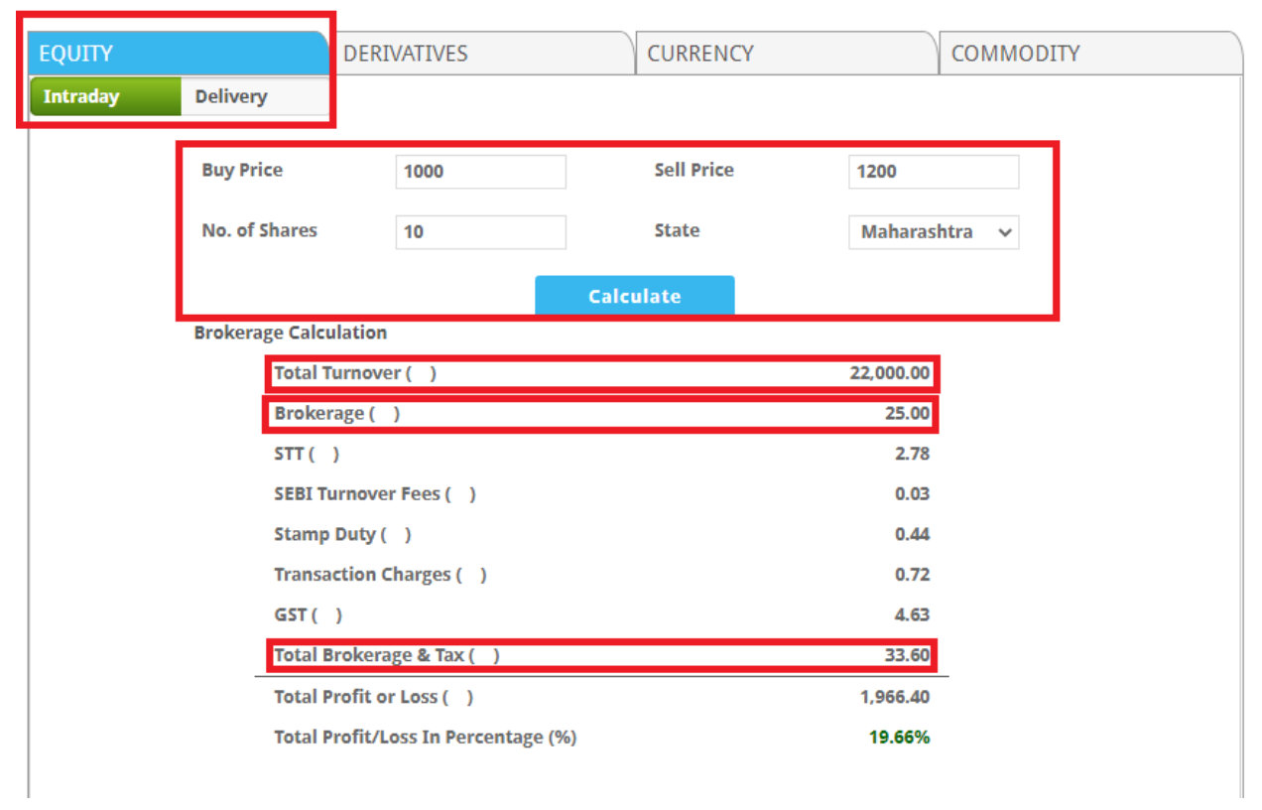This screenshot has height=810, width=1262.
Task: Click the Total Brokerage & Tax amount 33.60
Action: pyautogui.click(x=907, y=656)
